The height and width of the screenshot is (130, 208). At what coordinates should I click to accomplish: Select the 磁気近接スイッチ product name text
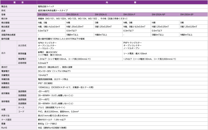(x=46, y=6)
